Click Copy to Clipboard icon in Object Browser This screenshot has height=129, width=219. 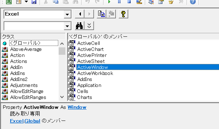click(x=101, y=14)
